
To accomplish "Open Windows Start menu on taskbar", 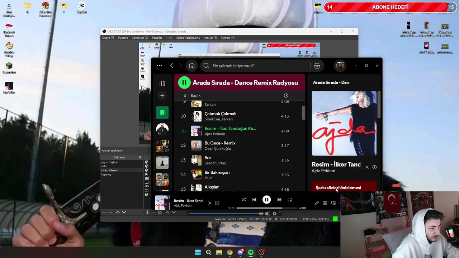I will click(198, 252).
